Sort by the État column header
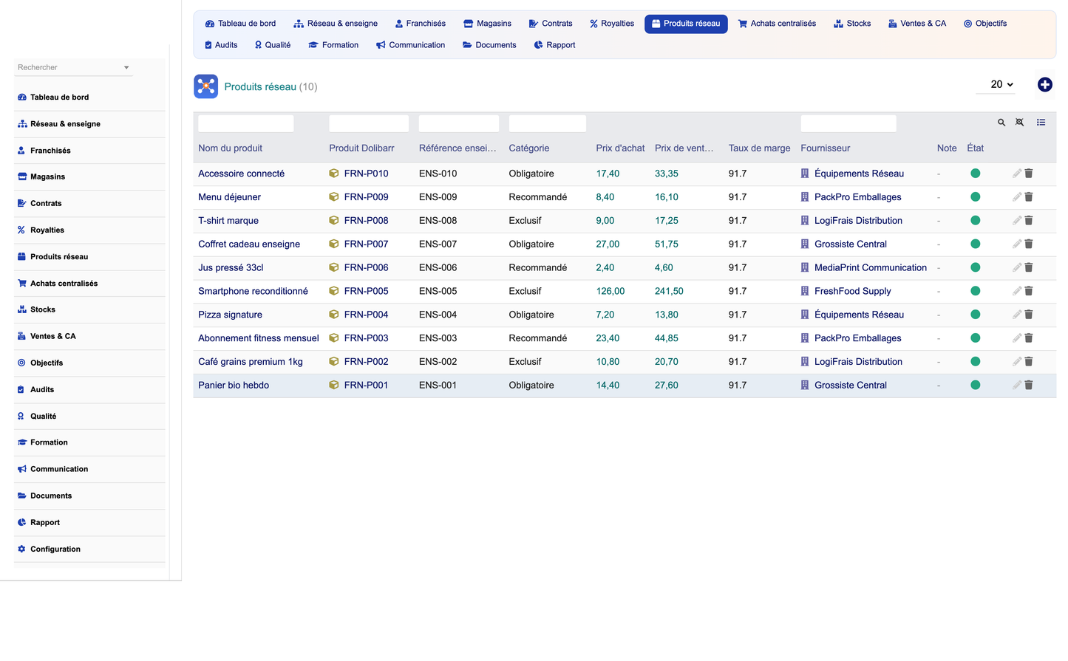Image resolution: width=1068 pixels, height=661 pixels. click(976, 148)
